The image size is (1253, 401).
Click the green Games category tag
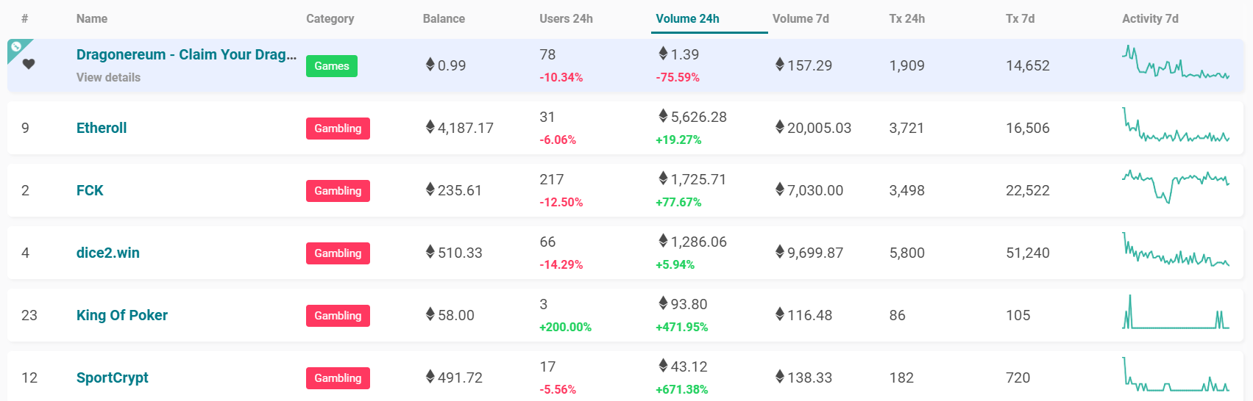tap(332, 66)
